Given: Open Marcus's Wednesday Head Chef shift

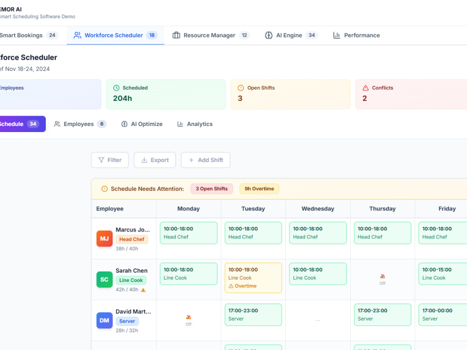Looking at the screenshot, I should 318,233.
